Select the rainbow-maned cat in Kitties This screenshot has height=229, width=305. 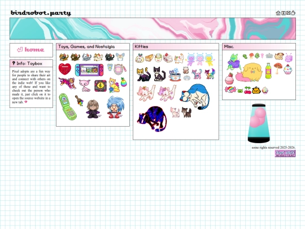210,74
